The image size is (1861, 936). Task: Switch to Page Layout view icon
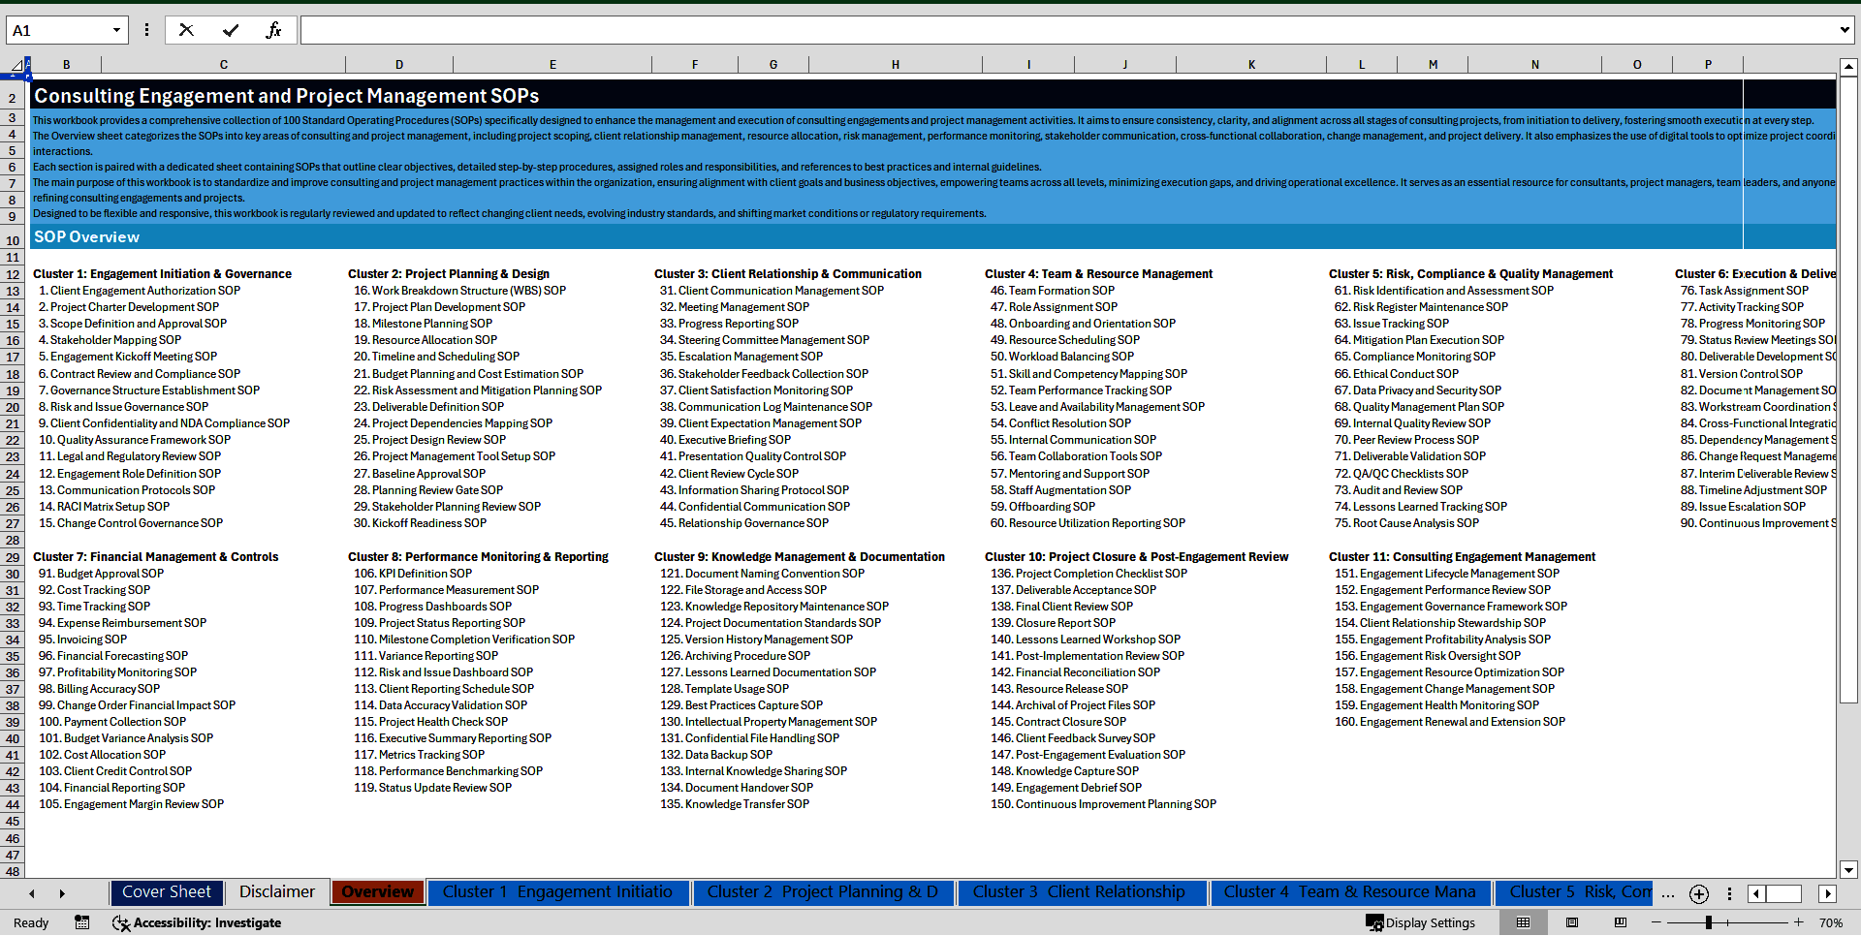coord(1570,922)
